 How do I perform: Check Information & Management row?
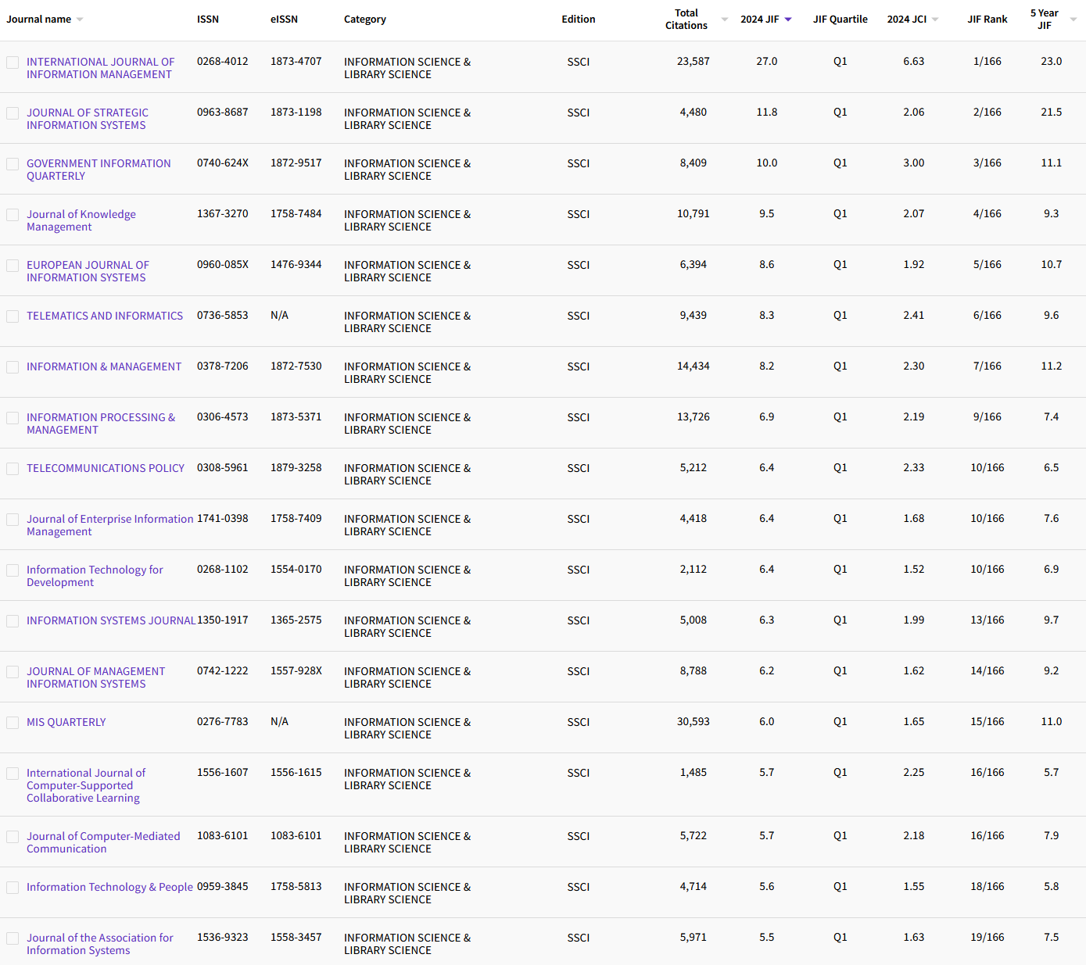13,367
